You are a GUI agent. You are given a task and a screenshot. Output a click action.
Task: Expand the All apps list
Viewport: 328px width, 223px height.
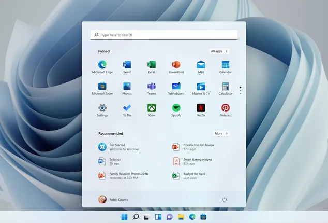(x=219, y=51)
